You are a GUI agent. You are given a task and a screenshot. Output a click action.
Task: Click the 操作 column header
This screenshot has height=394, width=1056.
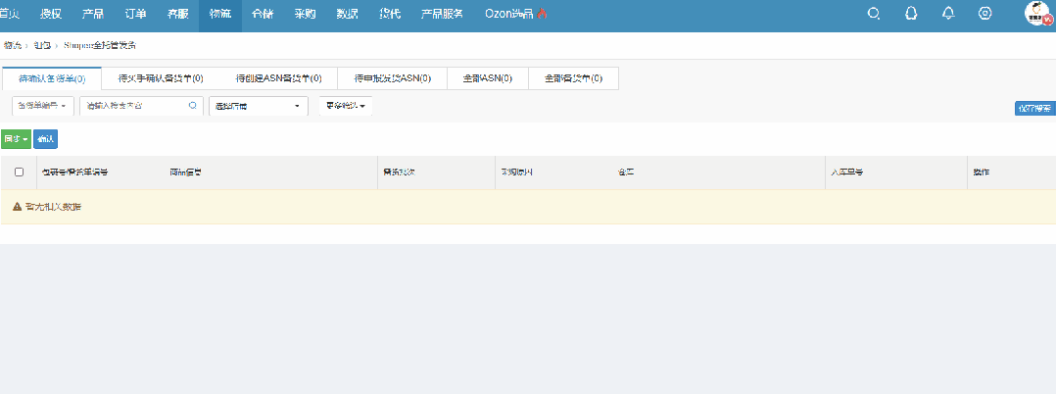click(x=982, y=172)
